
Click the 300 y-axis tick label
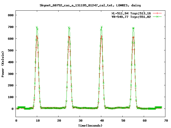(x=11, y=74)
